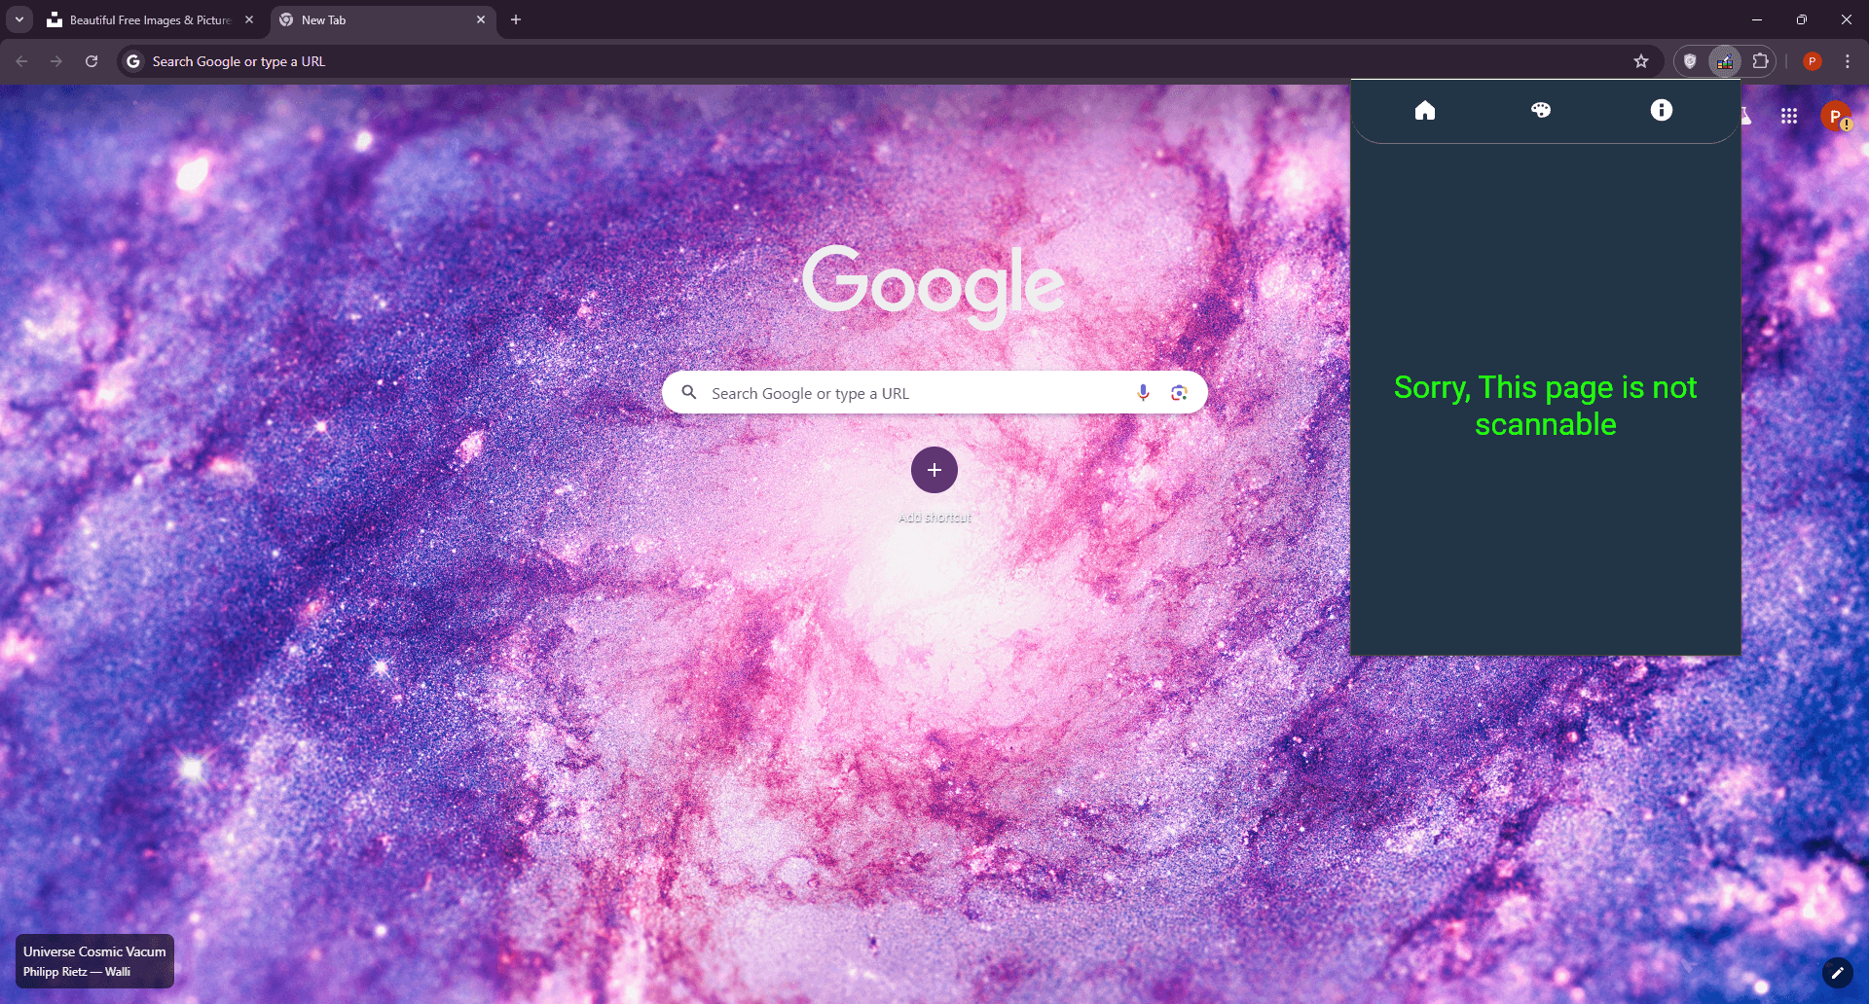Open the Google account avatar on the page
The height and width of the screenshot is (1004, 1869).
coord(1836,117)
